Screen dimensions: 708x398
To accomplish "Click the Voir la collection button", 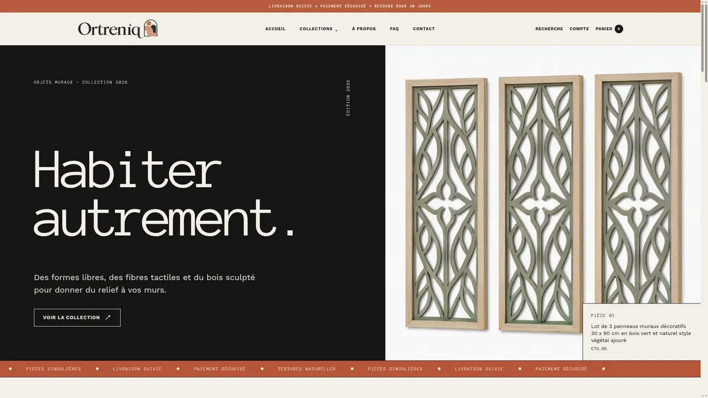I will click(x=77, y=318).
